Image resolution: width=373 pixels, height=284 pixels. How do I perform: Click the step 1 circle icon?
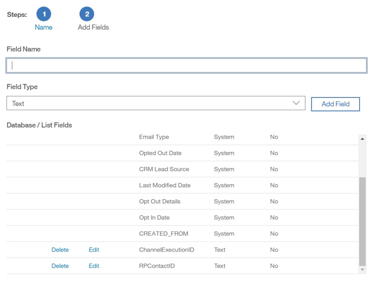point(44,14)
